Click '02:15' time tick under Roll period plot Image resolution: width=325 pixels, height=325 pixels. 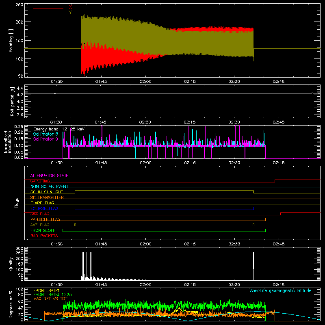click(189, 122)
